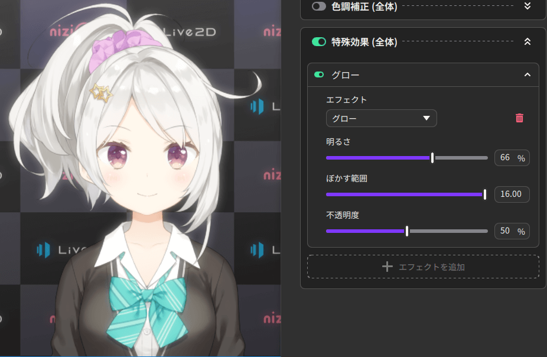The image size is (547, 357).
Task: Open the エフェクト dropdown showing グロー
Action: [x=381, y=118]
